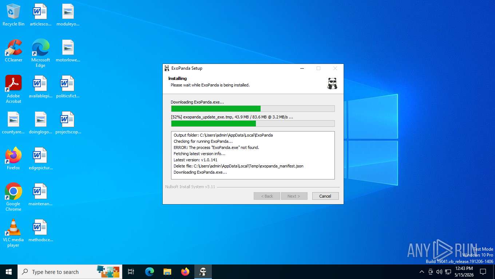Open the methodsce... Word document

pyautogui.click(x=40, y=231)
